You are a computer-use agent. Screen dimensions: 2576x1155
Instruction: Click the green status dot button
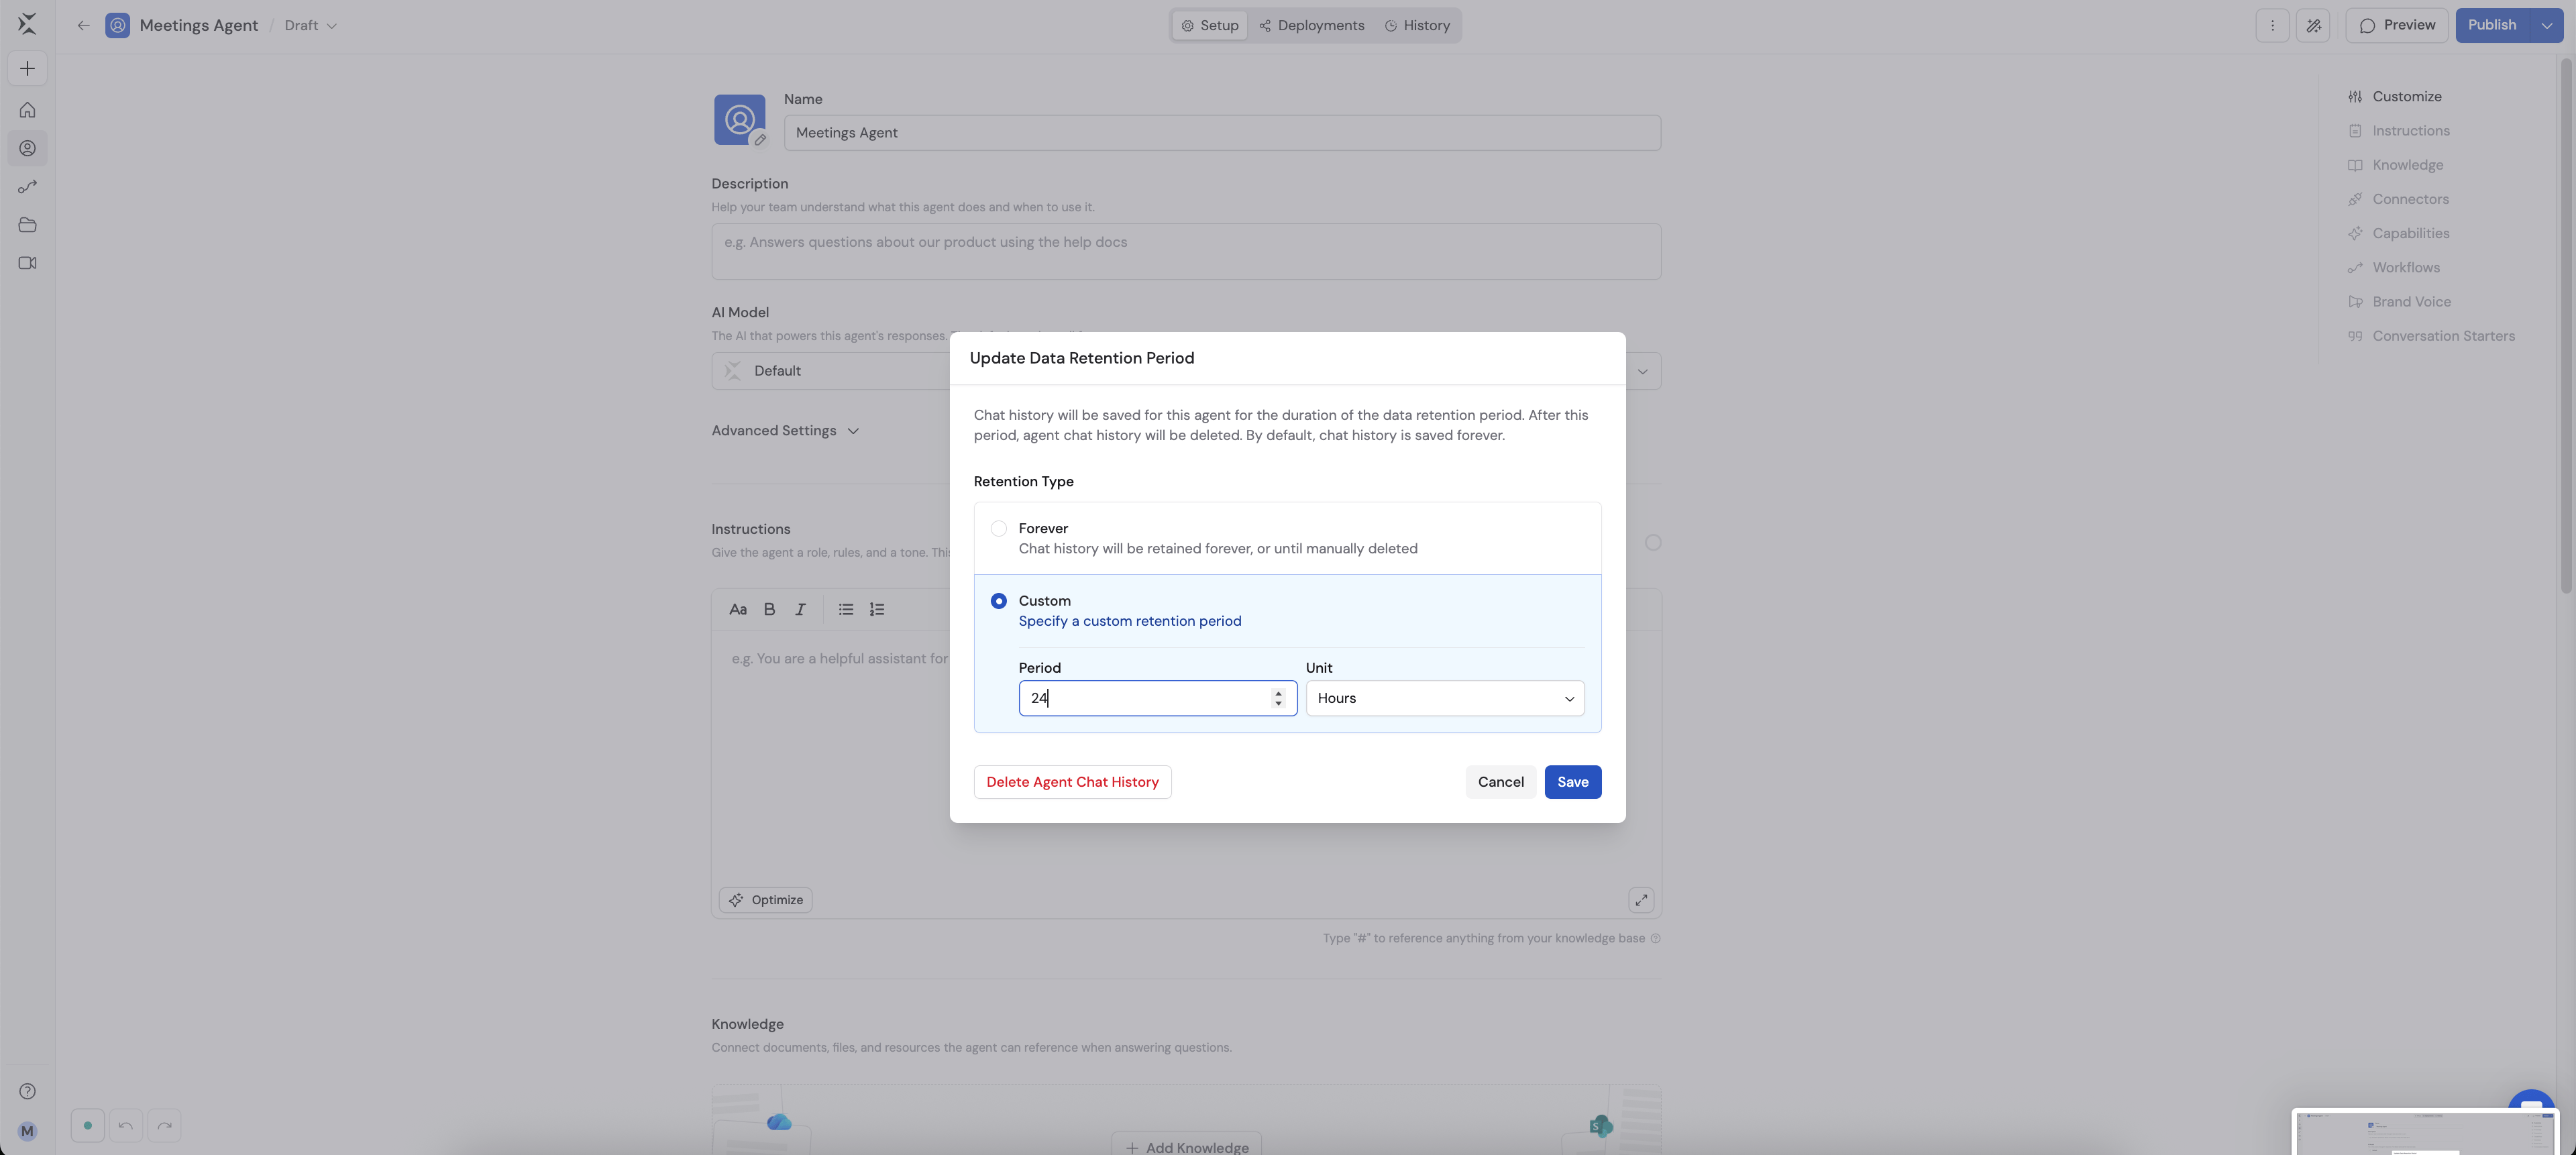tap(87, 1125)
